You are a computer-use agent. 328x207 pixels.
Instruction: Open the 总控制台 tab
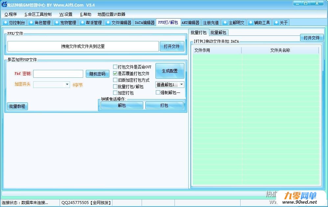pos(14,23)
